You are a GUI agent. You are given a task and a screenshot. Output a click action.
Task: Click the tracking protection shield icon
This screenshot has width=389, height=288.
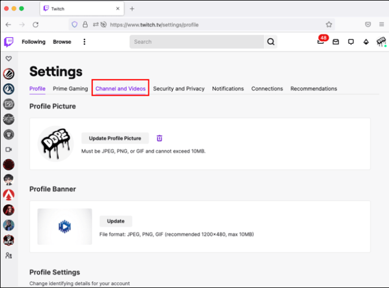[x=74, y=25]
